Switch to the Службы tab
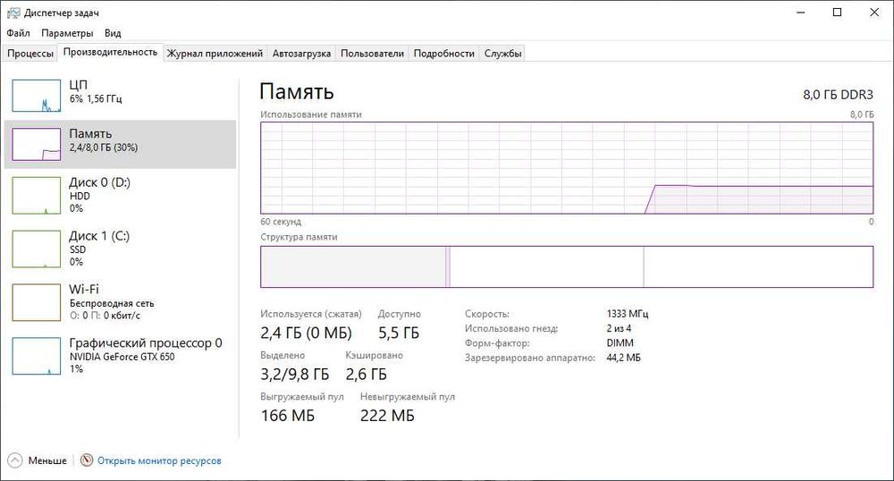This screenshot has width=894, height=481. 502,53
